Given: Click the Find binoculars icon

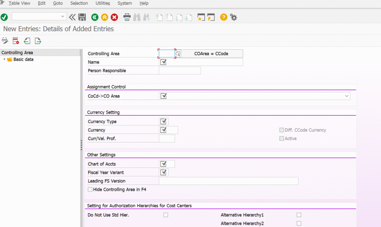Looking at the screenshot, I should coord(137,17).
